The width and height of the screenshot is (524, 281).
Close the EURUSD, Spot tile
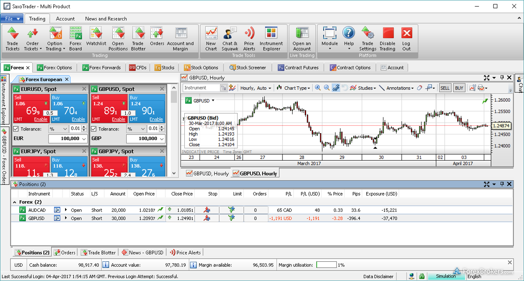point(84,89)
